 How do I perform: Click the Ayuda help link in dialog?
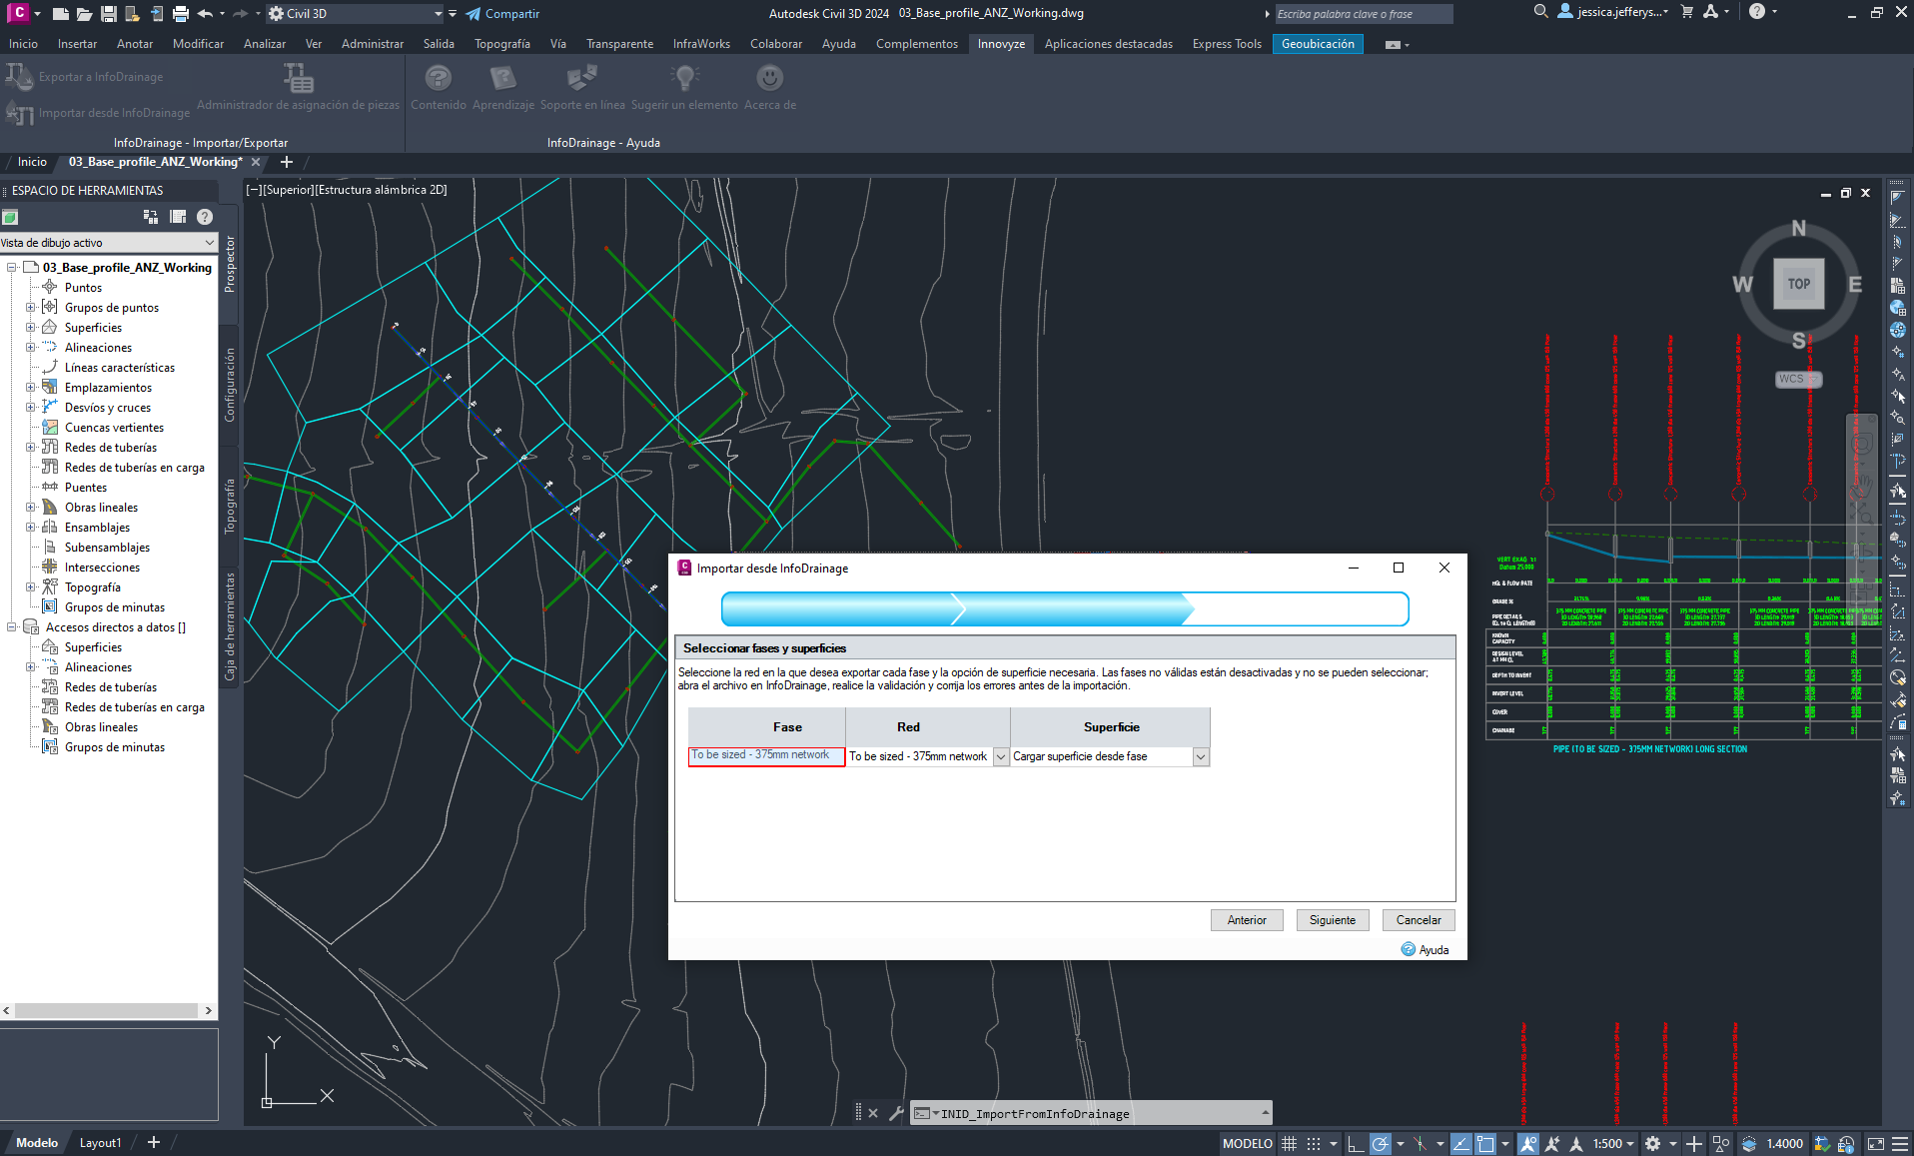1433,950
